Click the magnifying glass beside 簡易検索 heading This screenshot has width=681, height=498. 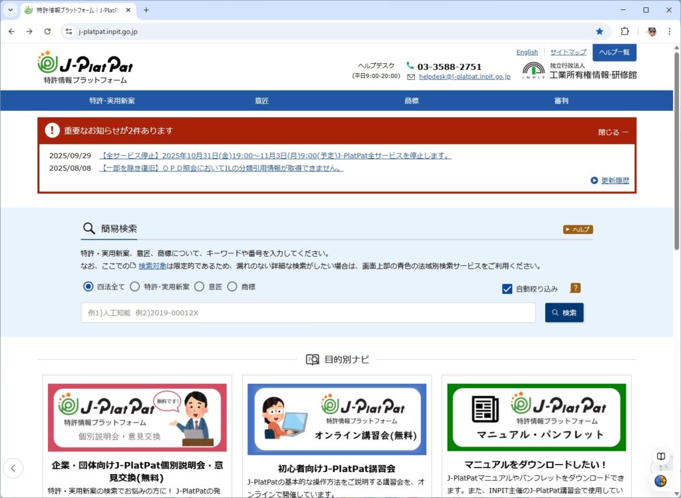pos(88,228)
